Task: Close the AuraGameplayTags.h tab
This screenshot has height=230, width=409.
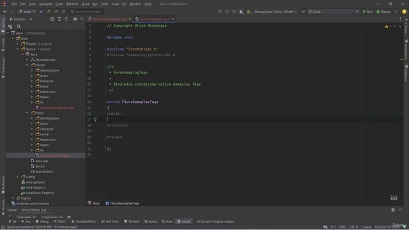Action: coord(173,19)
